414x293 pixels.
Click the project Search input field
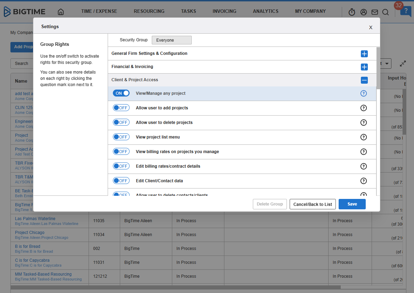click(x=22, y=64)
